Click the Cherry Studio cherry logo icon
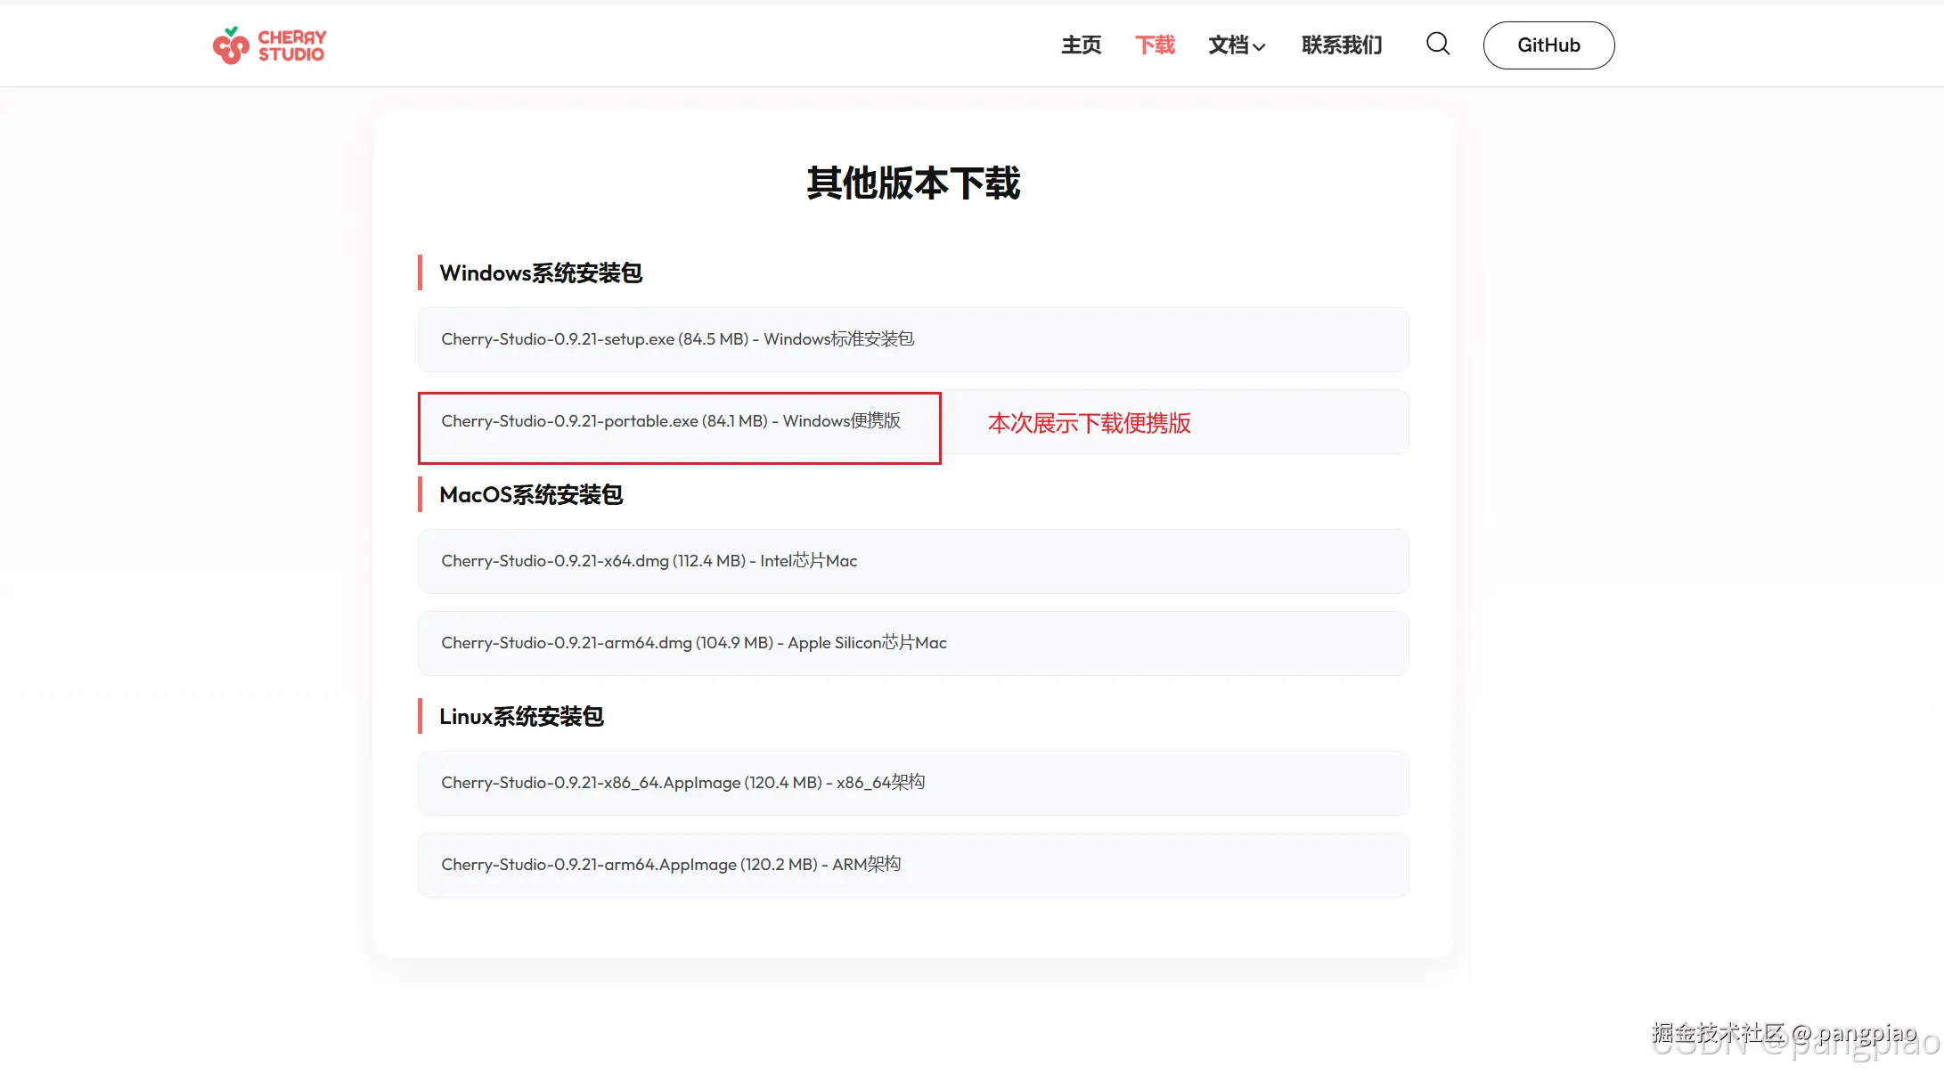 231,45
